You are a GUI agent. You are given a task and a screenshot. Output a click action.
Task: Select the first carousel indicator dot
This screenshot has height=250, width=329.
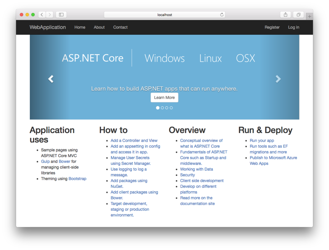[158, 108]
